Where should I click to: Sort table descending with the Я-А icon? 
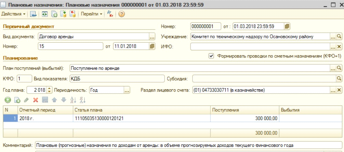pyautogui.click(x=82, y=100)
